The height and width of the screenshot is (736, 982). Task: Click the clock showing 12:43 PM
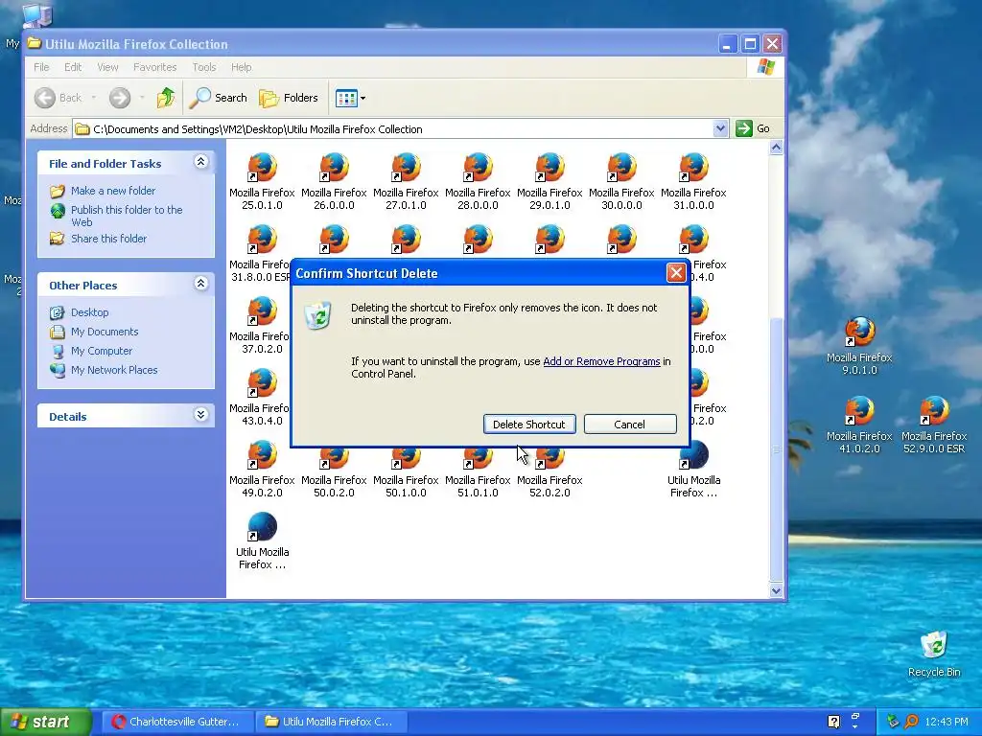(x=947, y=722)
